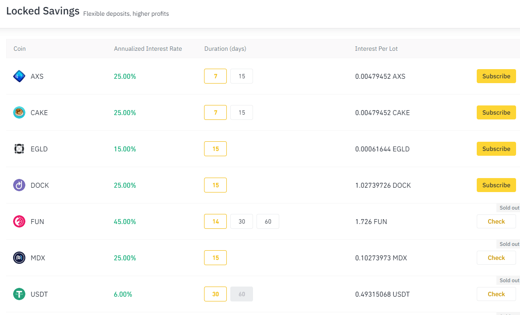Click the USDT coin icon
The image size is (520, 315).
click(x=19, y=294)
